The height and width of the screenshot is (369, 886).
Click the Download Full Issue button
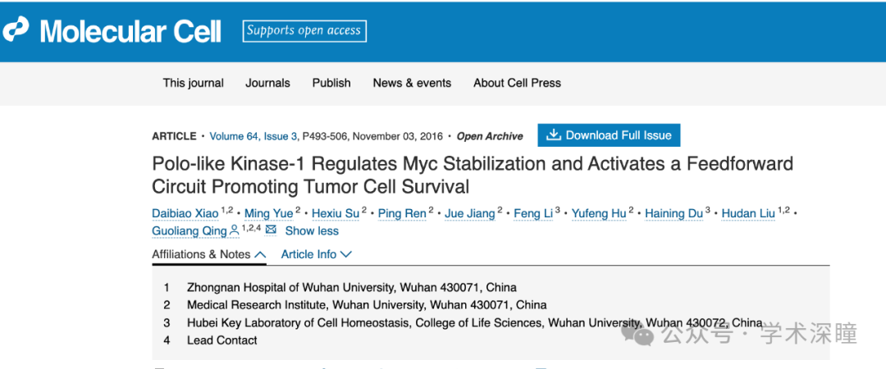pos(609,135)
